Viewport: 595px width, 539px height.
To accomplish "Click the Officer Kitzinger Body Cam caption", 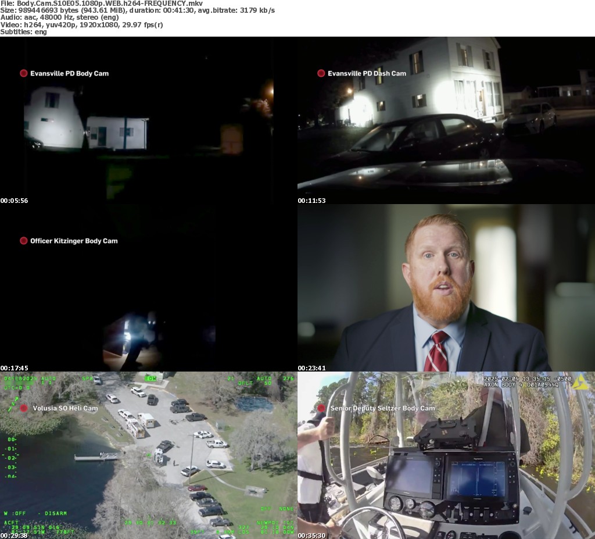I will pos(74,241).
